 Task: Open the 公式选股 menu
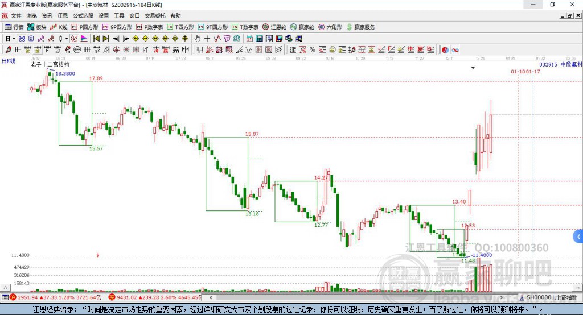83,15
